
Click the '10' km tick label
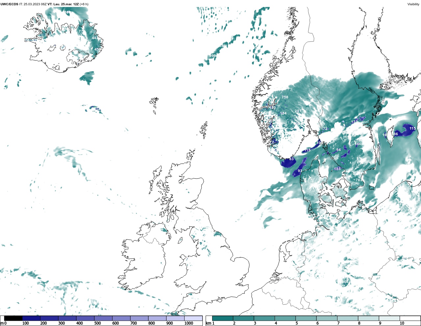tap(402, 323)
